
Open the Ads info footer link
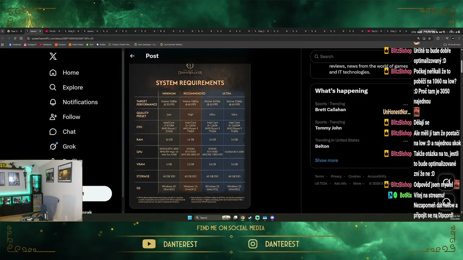click(x=340, y=183)
